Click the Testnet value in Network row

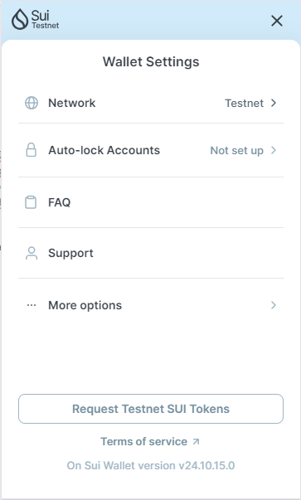245,104
